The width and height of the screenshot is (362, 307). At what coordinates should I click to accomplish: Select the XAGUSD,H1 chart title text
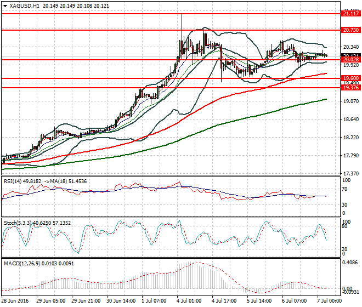24,6
